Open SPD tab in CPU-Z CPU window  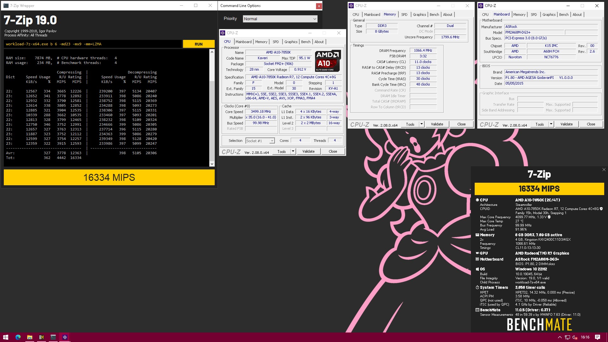click(x=276, y=42)
